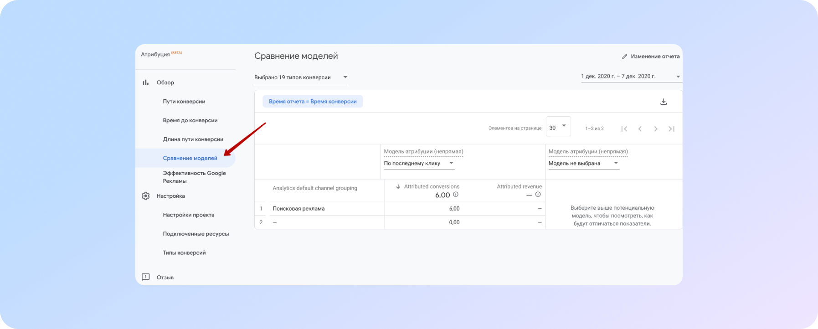The width and height of the screenshot is (818, 329).
Task: Open Эффективность Google Рекламы report
Action: tap(195, 177)
